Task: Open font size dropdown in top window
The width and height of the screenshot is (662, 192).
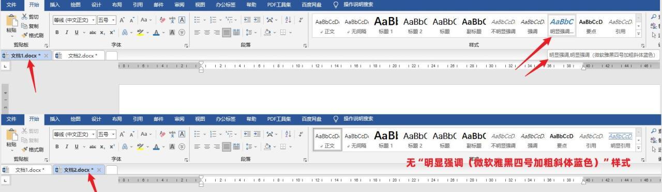Action: 113,20
